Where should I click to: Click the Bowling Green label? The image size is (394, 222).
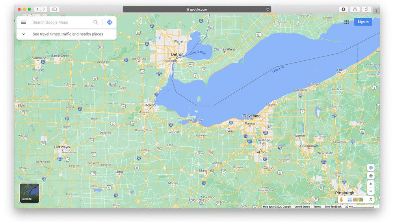(x=144, y=130)
